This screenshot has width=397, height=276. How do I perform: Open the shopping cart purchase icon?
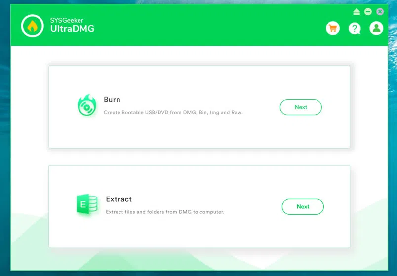click(x=333, y=28)
